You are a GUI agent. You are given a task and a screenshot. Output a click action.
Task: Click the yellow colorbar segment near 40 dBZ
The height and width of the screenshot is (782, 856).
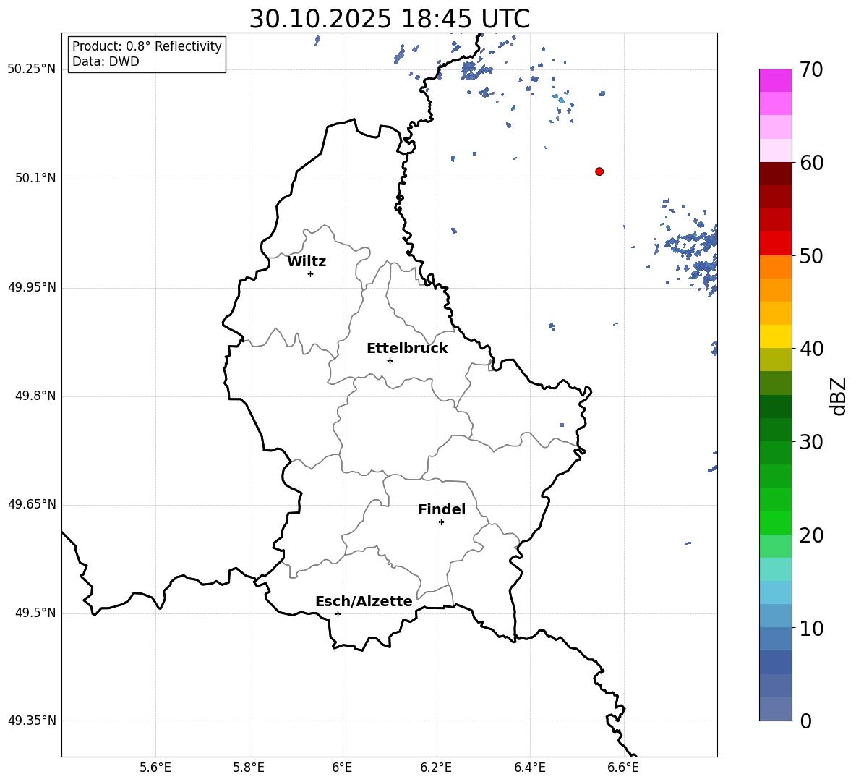point(775,336)
